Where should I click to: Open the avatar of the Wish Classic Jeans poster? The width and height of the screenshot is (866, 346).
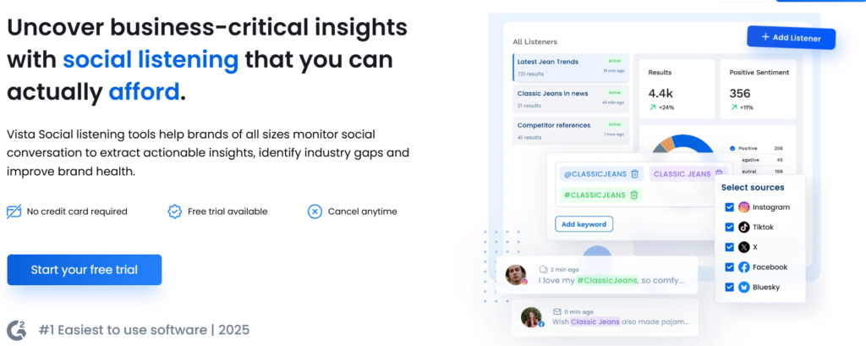[532, 316]
